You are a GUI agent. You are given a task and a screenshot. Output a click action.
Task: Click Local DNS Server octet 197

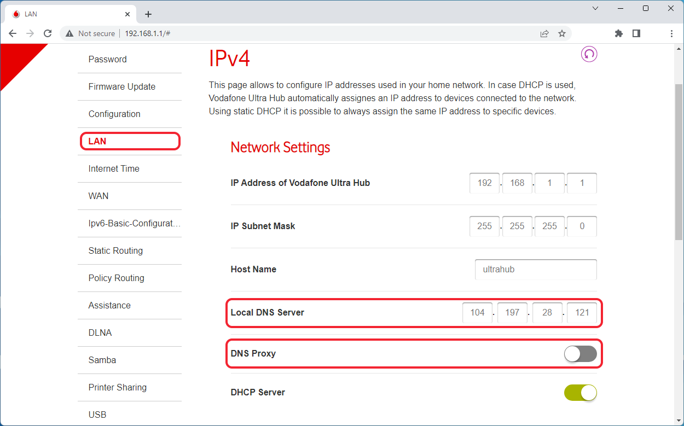[x=512, y=313]
